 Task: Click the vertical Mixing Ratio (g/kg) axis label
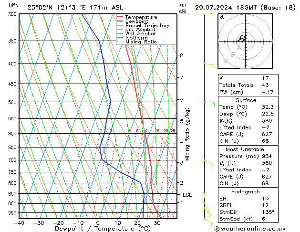pos(187,134)
